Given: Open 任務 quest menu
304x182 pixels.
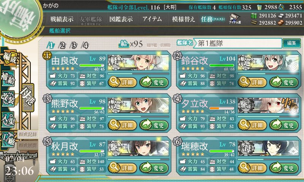Looking at the screenshot, I should (213, 19).
